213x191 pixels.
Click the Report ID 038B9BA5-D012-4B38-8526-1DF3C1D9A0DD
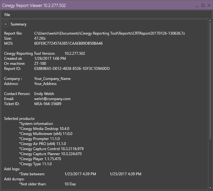pyautogui.click(x=72, y=69)
